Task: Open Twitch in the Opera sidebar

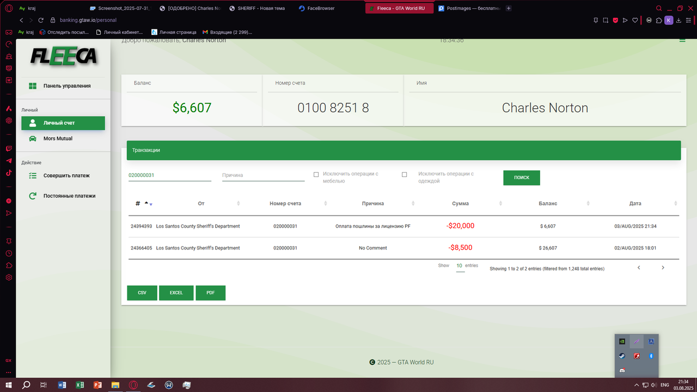Action: point(9,148)
